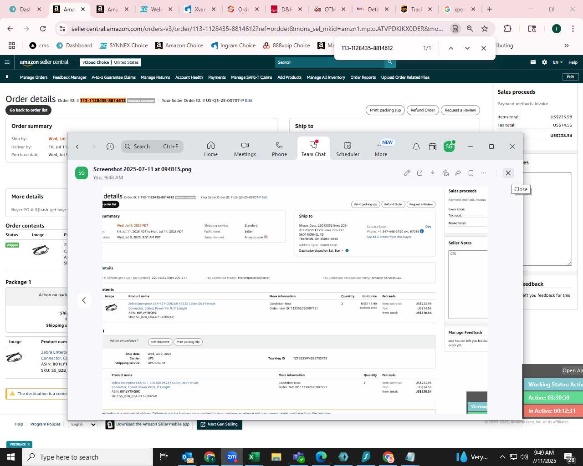Viewport: 583px width, 466px height.
Task: Click the Seller Central search field
Action: [x=330, y=62]
